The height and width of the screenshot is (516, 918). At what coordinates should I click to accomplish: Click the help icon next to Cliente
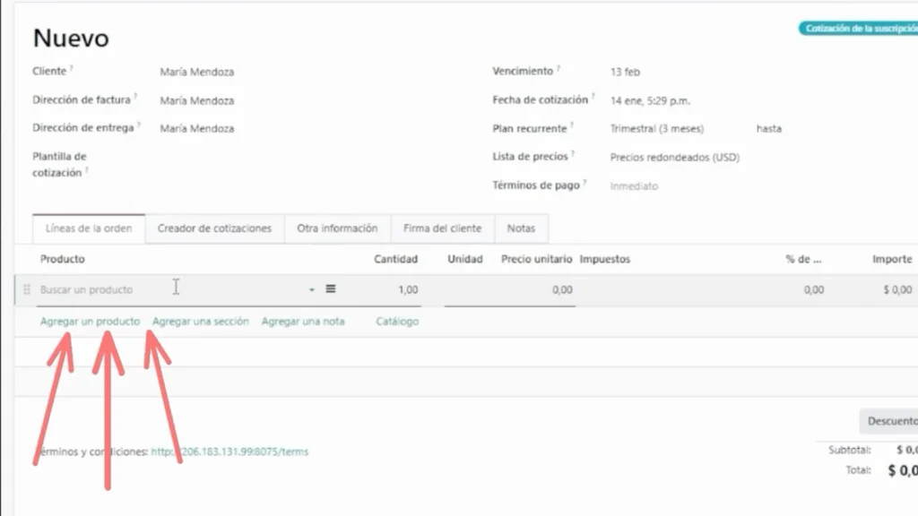(x=72, y=68)
